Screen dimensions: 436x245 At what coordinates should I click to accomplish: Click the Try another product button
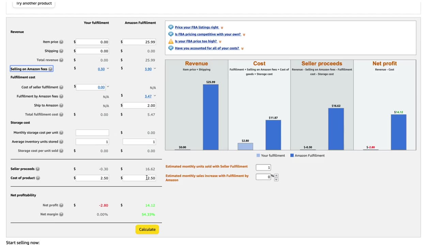[x=34, y=3]
